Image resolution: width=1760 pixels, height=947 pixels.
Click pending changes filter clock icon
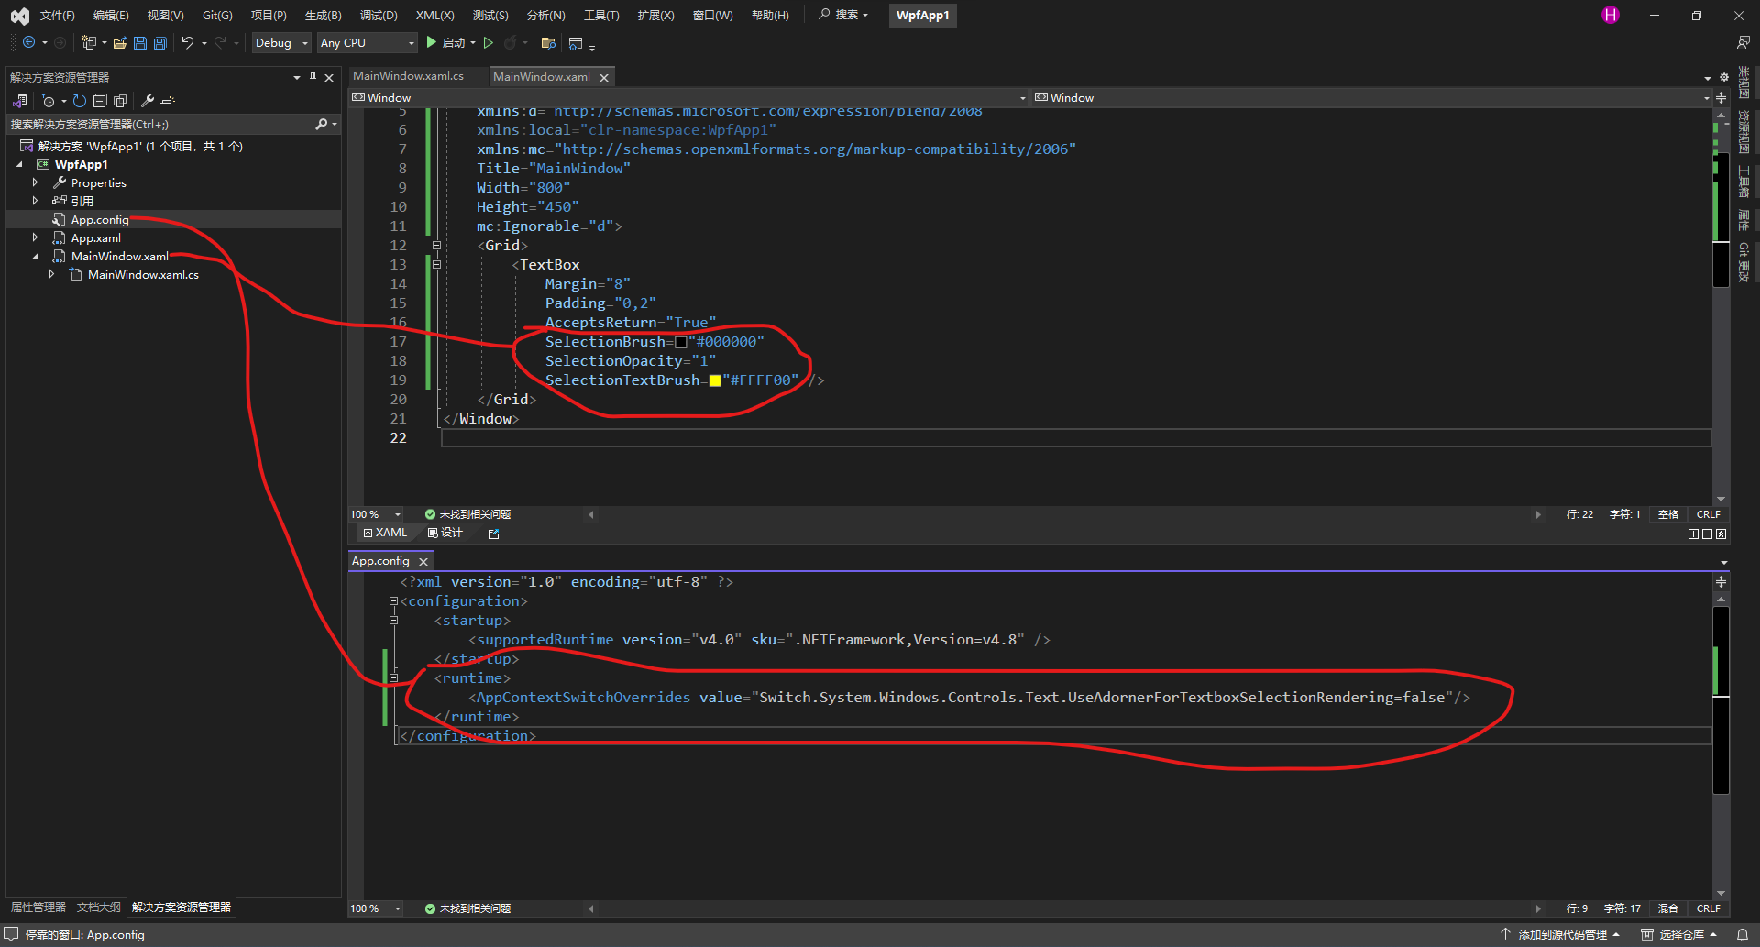[48, 101]
